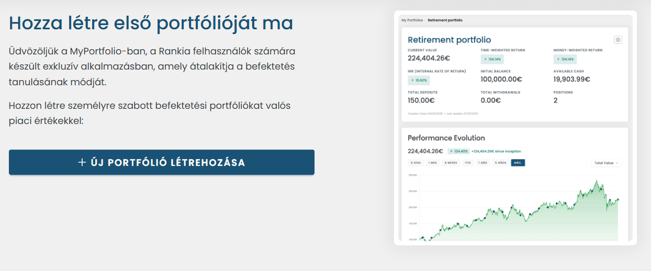The height and width of the screenshot is (271, 651).
Task: Click the My Portfolios breadcrumb link
Action: tap(412, 20)
